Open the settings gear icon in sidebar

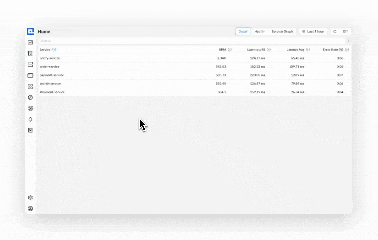click(x=30, y=198)
